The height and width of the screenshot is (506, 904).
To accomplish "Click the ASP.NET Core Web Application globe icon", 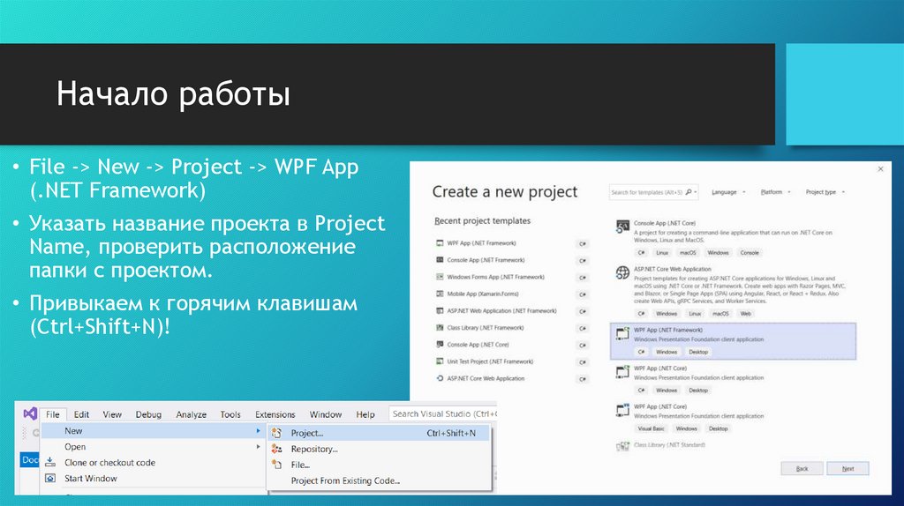I will [622, 272].
